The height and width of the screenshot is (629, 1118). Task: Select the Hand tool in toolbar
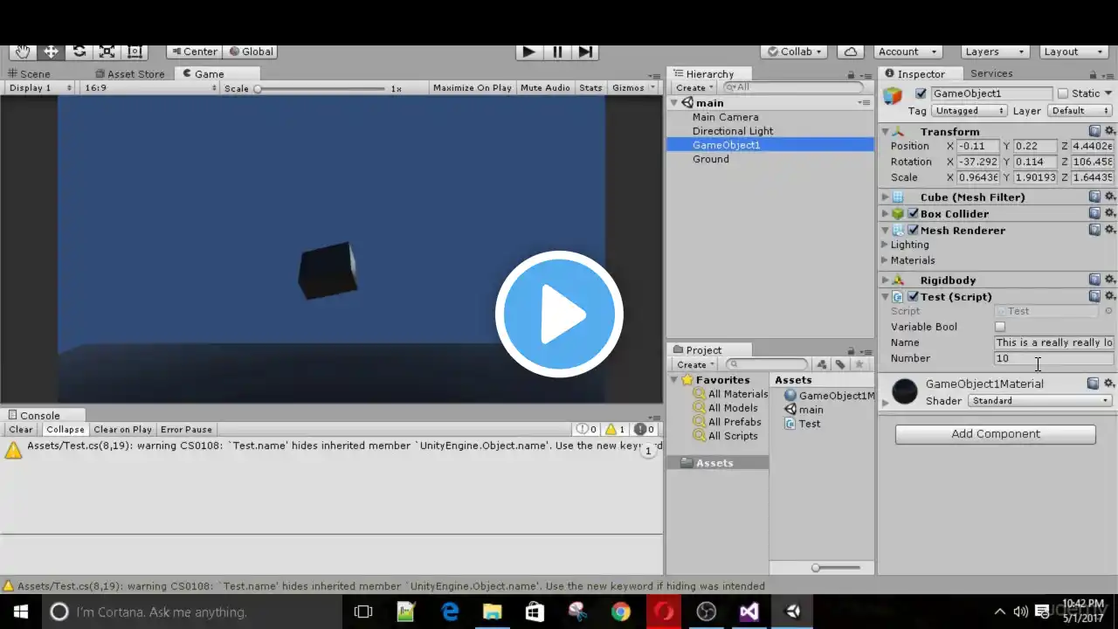22,52
